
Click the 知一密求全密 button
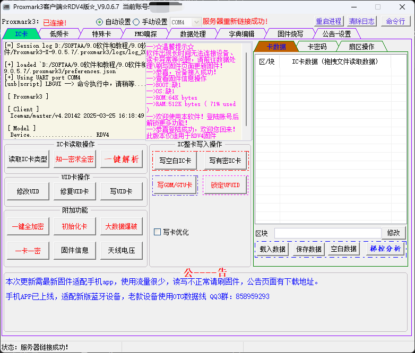75,159
